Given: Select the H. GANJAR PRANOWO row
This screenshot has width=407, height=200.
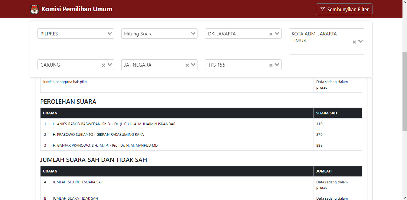Looking at the screenshot, I should pyautogui.click(x=201, y=145).
